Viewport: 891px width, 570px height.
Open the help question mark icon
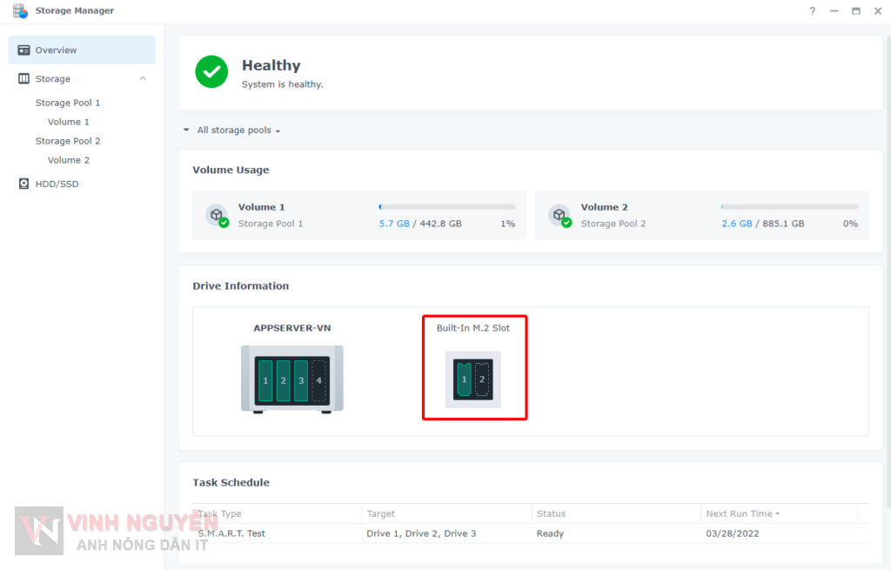(813, 11)
